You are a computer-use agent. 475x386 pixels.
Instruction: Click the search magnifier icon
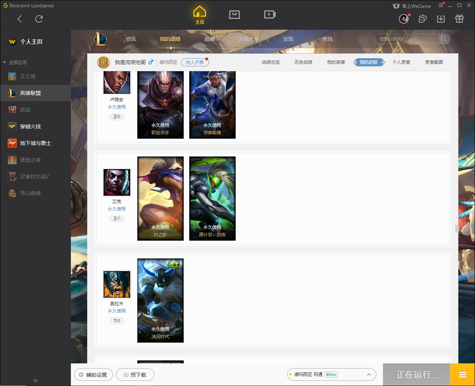[444, 39]
